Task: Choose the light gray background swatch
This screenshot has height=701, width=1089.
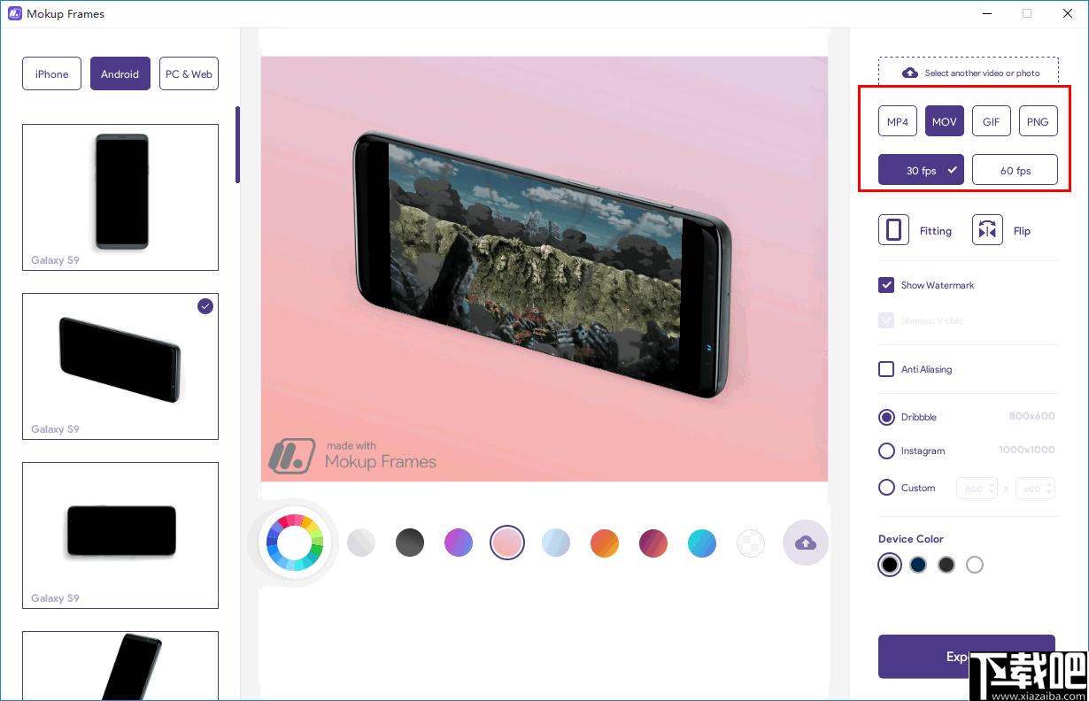Action: [361, 543]
